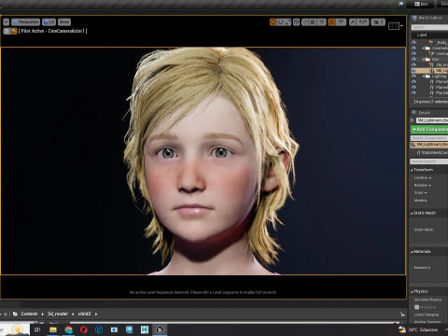
Task: Toggle visibility of the SM_B static mesh row
Action: (x=413, y=64)
